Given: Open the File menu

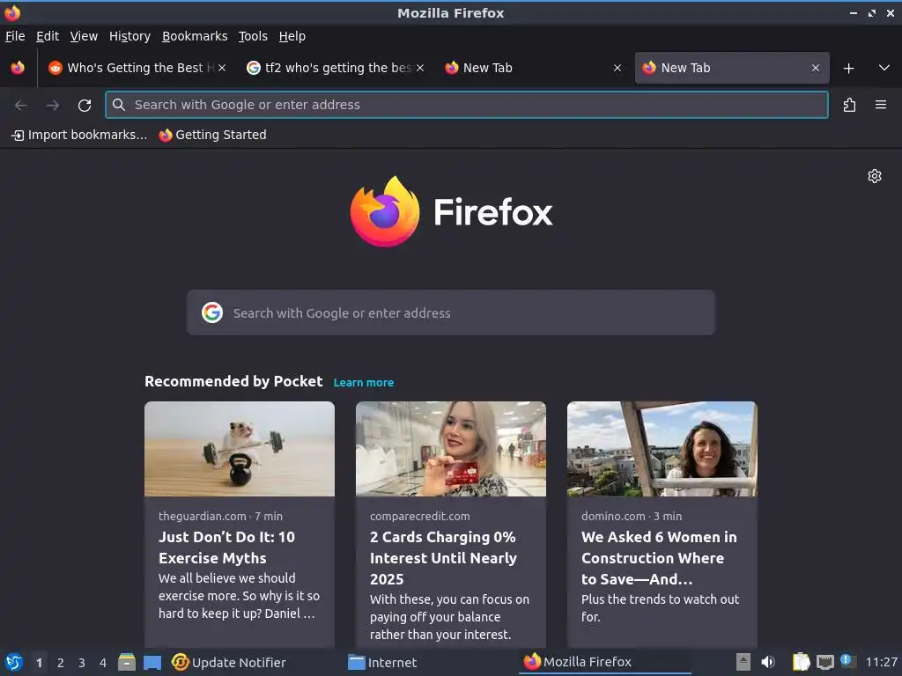Looking at the screenshot, I should (x=15, y=36).
